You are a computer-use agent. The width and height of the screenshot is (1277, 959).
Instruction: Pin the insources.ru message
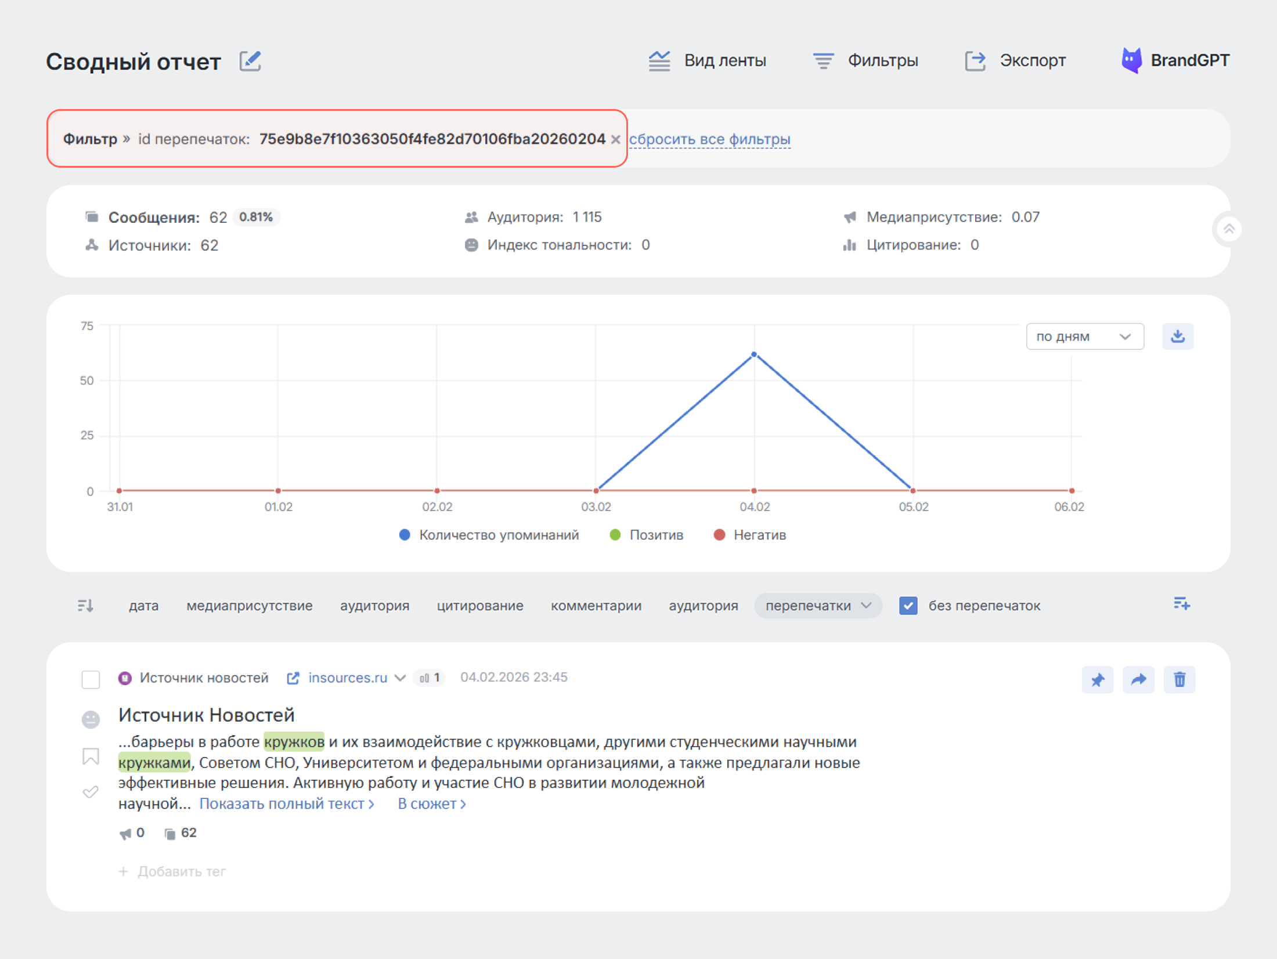(x=1097, y=679)
